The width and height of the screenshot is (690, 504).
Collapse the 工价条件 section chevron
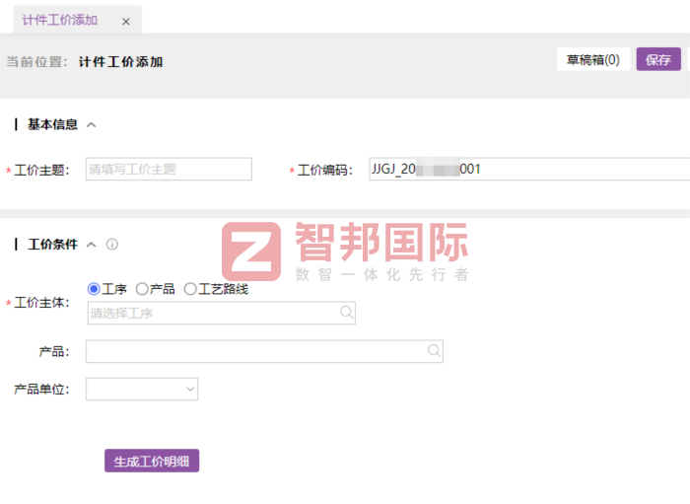[x=92, y=245]
